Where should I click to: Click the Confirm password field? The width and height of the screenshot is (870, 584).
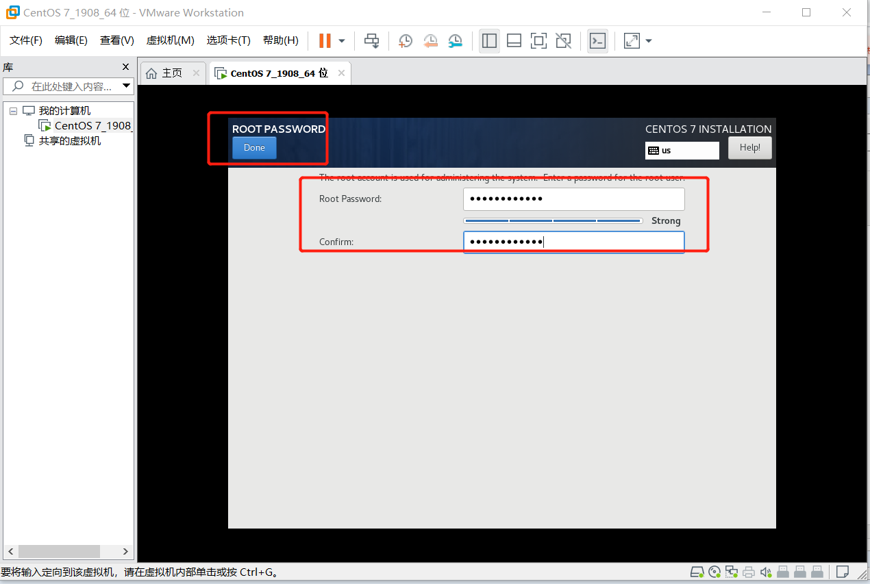pos(574,242)
